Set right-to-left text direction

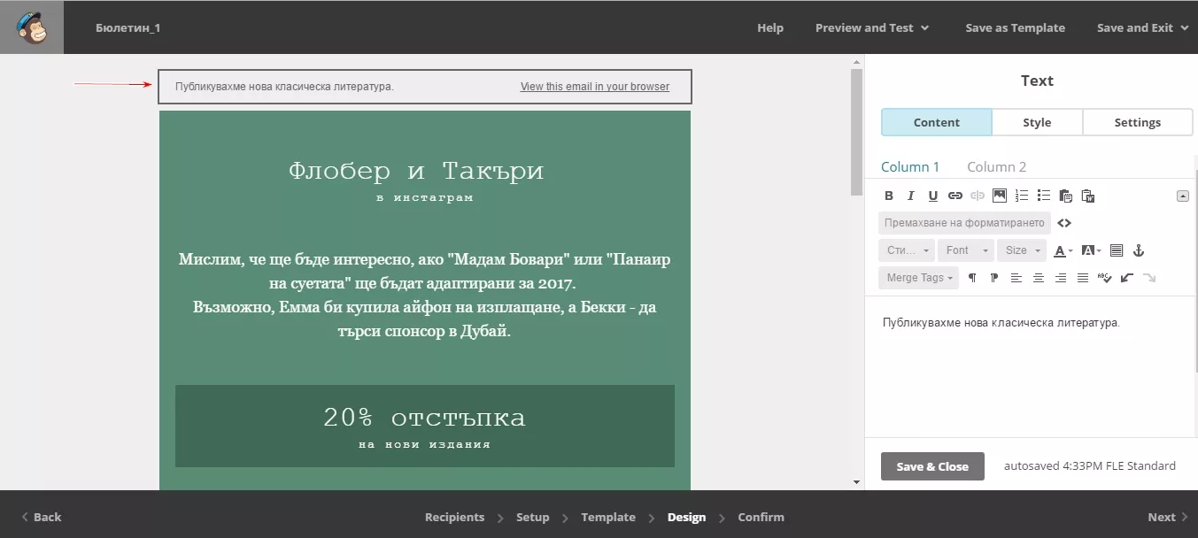pos(994,278)
